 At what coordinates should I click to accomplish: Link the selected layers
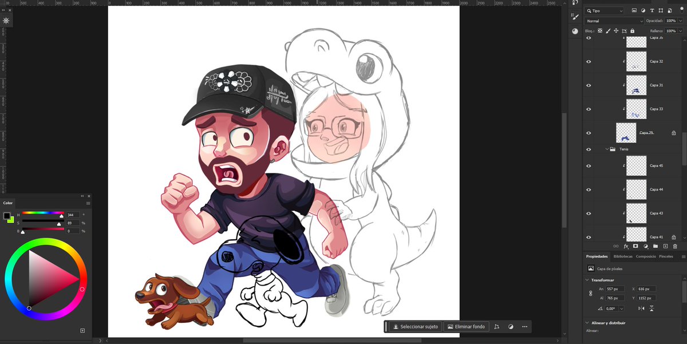pyautogui.click(x=616, y=247)
